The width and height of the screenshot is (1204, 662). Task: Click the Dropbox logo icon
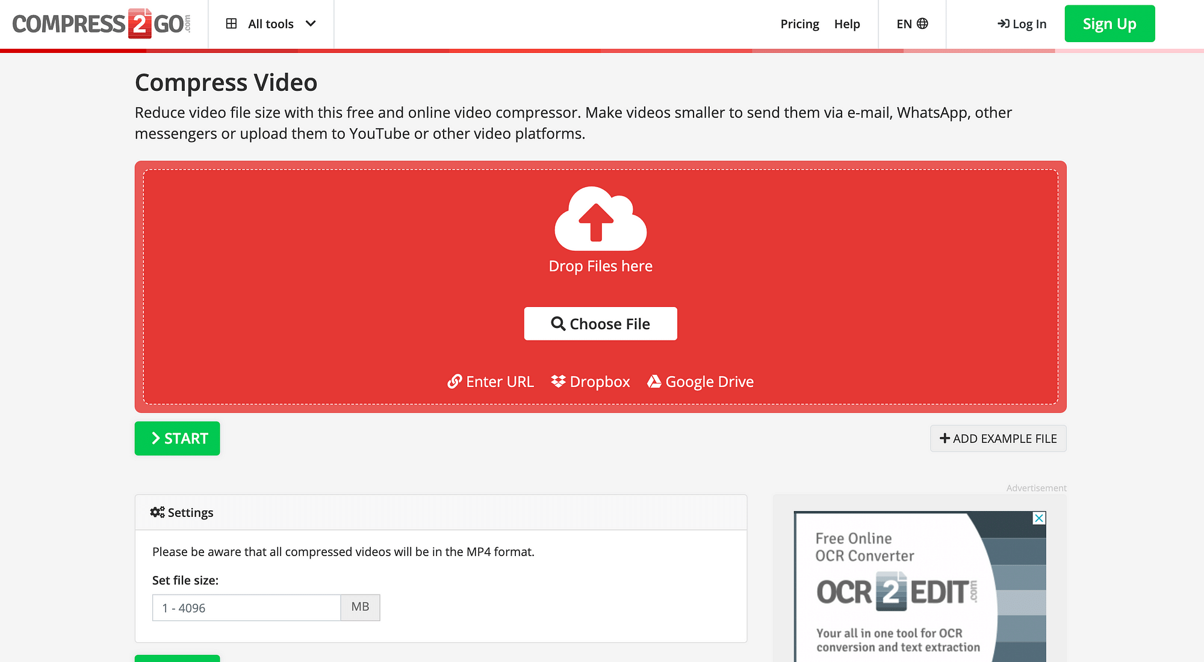558,382
